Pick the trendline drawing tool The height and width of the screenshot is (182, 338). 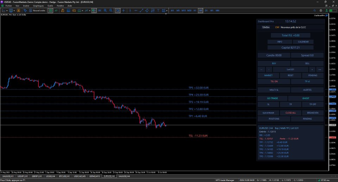tap(142, 10)
